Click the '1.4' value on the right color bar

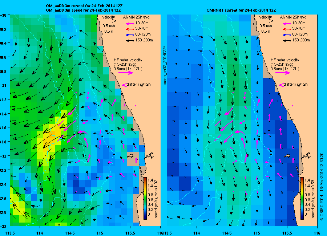click(307, 180)
